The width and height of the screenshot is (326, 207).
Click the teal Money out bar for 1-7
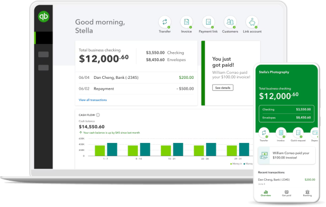pyautogui.click(x=112, y=149)
